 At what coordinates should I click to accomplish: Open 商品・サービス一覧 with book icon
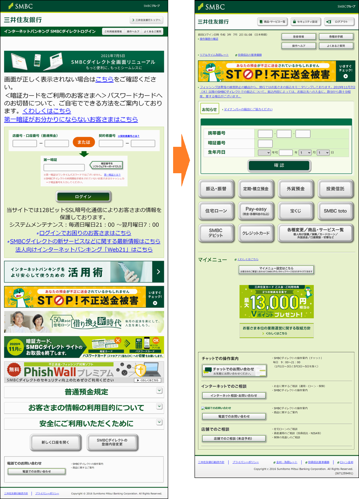(272, 21)
